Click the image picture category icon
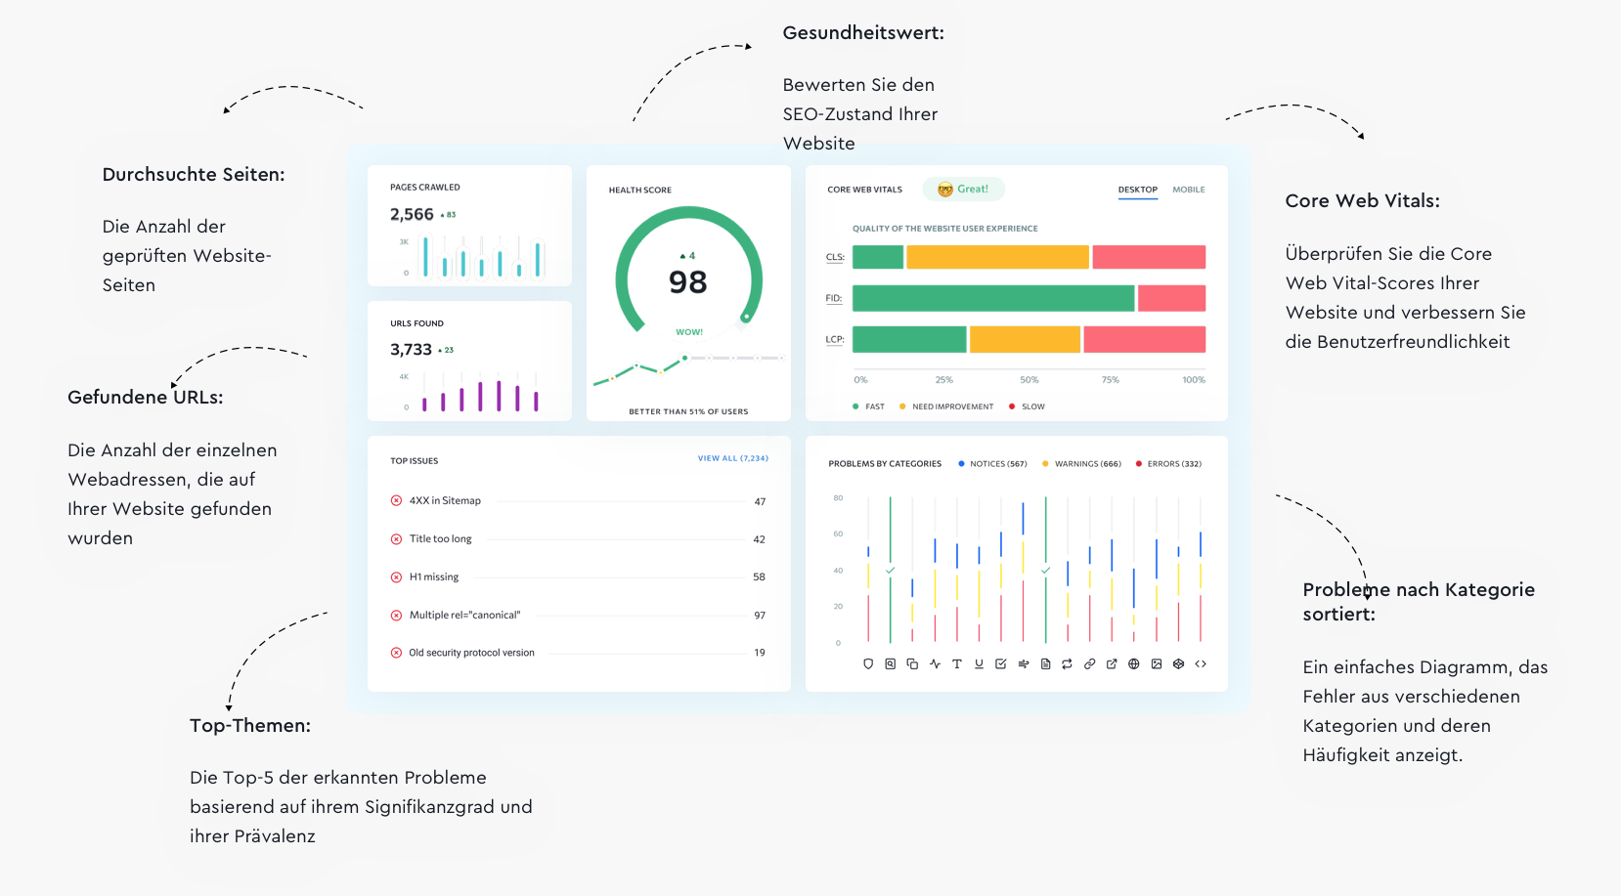This screenshot has width=1621, height=896. pyautogui.click(x=1157, y=664)
